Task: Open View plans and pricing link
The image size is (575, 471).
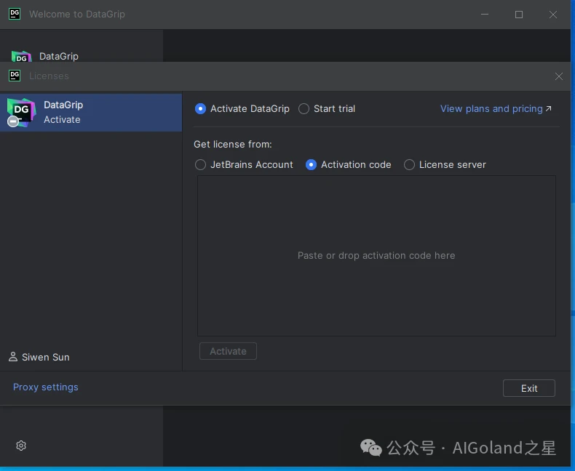Action: [491, 109]
